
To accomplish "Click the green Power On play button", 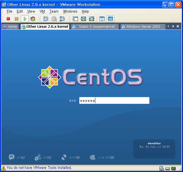I will (x=25, y=19).
